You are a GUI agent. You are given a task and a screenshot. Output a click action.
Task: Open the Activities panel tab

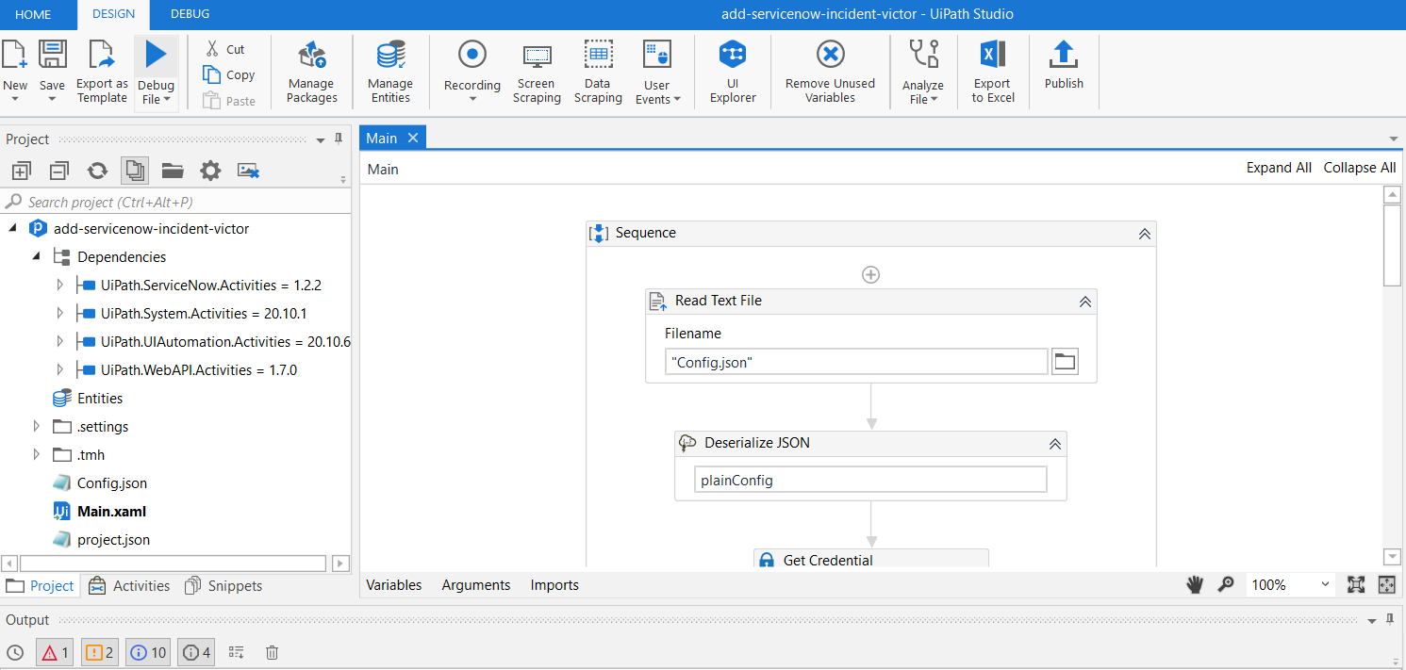pyautogui.click(x=129, y=586)
